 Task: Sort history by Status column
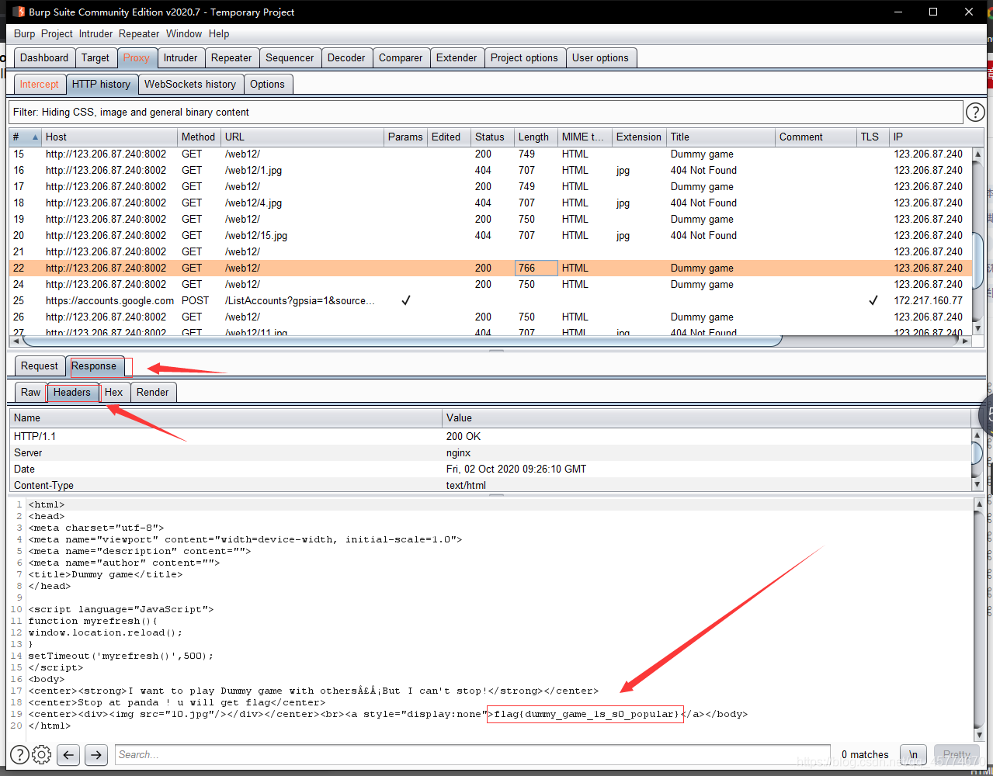[492, 137]
